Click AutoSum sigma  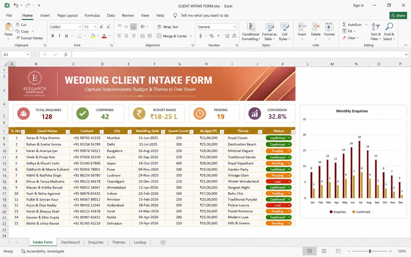(x=344, y=24)
